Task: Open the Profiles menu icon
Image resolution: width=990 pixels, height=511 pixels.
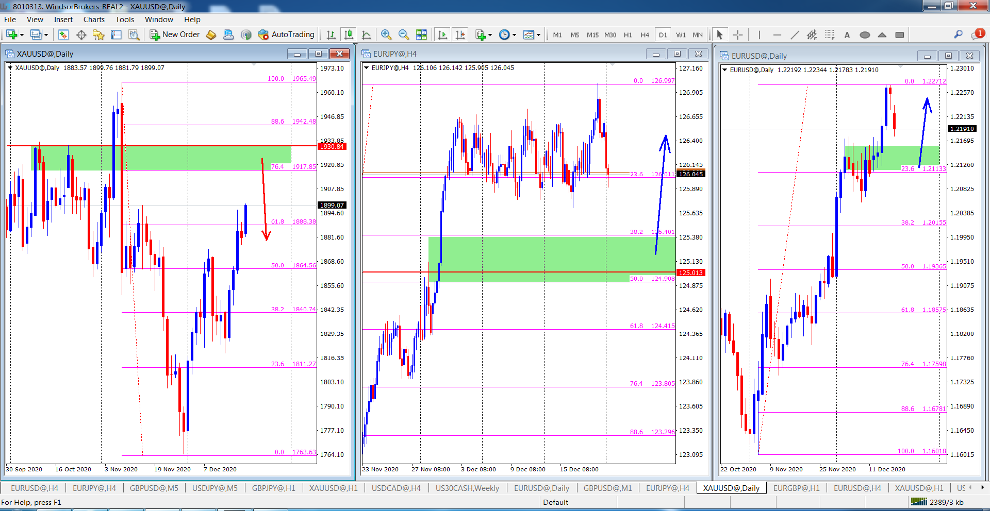Action: point(36,35)
